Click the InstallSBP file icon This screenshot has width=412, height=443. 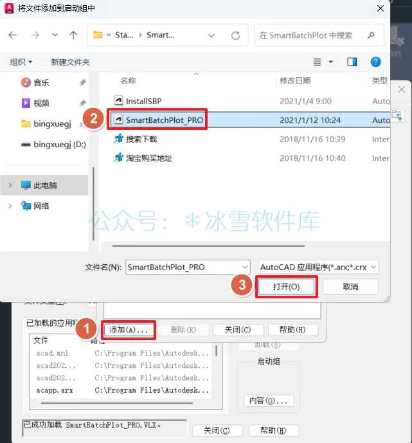(118, 100)
